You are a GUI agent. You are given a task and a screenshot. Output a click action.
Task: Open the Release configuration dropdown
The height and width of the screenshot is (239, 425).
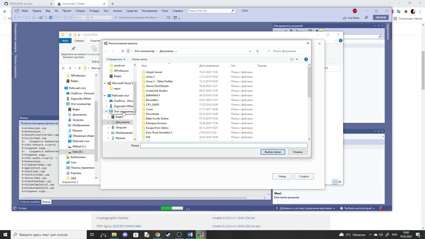(x=80, y=18)
